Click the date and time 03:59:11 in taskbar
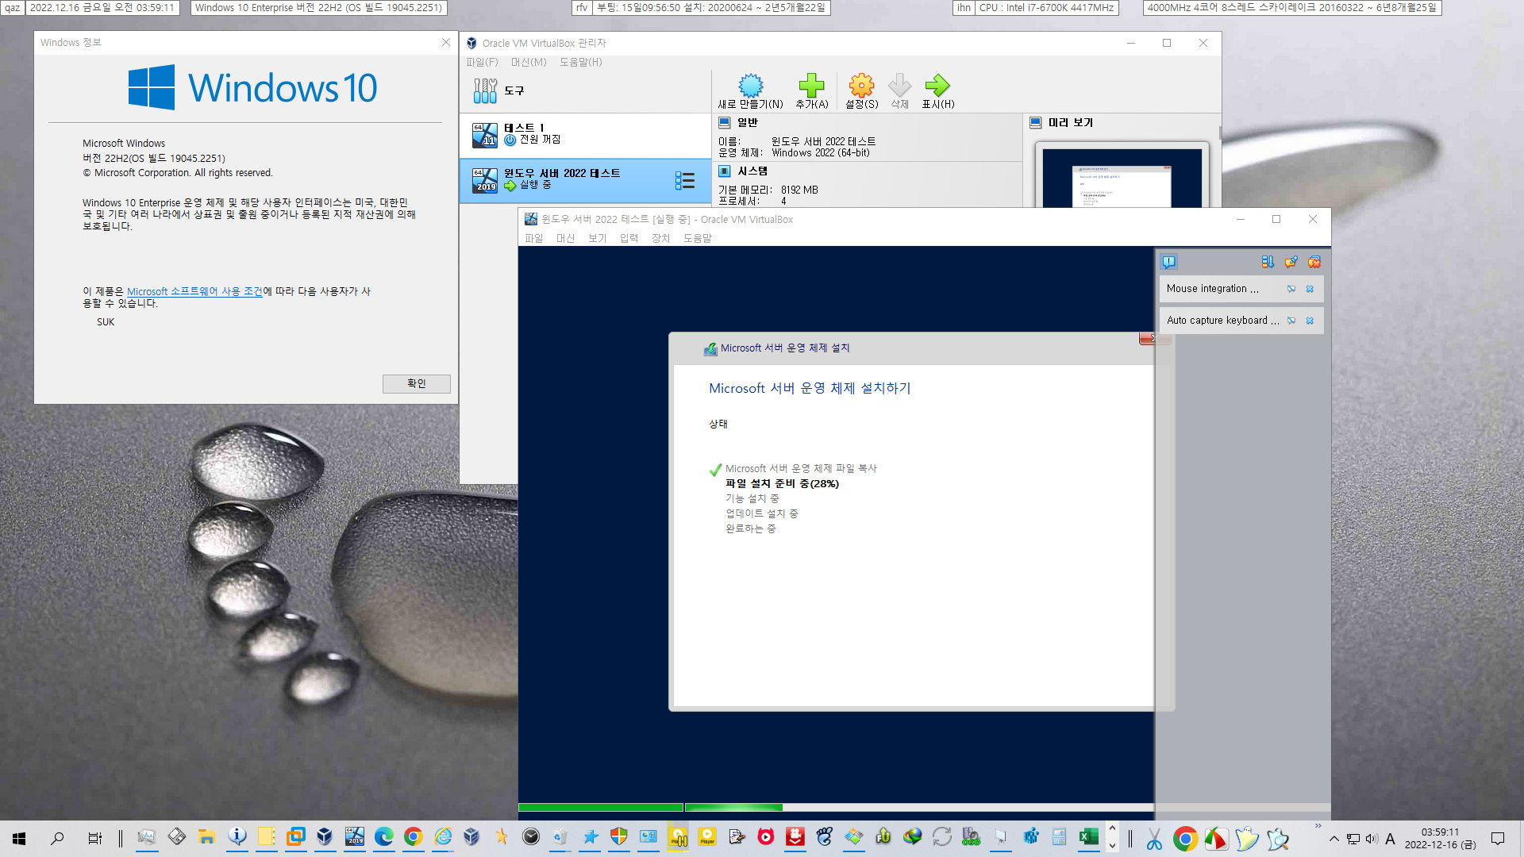The width and height of the screenshot is (1524, 857). 1440,838
